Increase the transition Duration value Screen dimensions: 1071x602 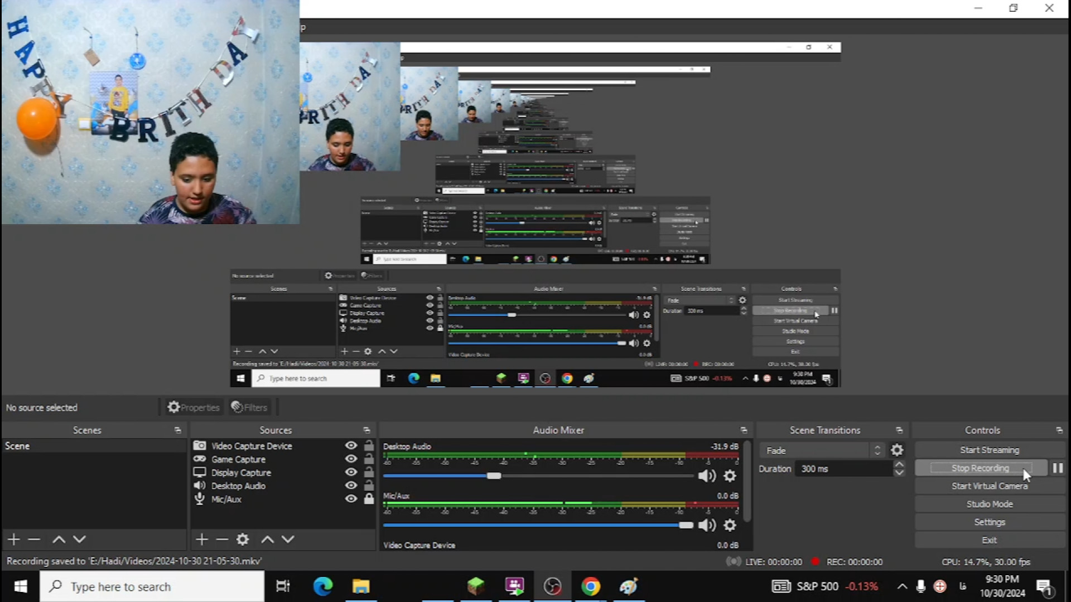click(899, 464)
